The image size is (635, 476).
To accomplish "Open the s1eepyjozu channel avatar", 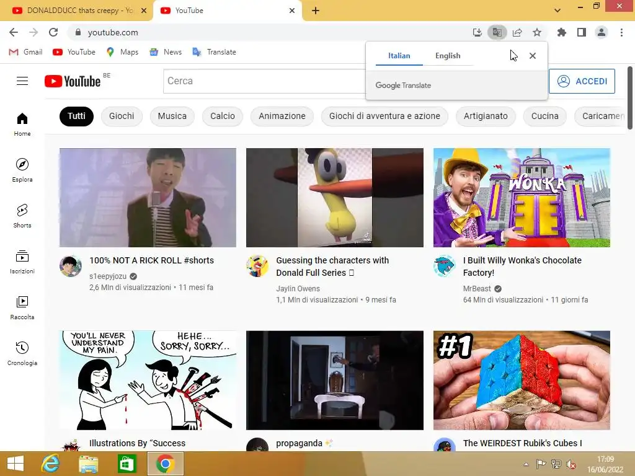I will click(71, 266).
